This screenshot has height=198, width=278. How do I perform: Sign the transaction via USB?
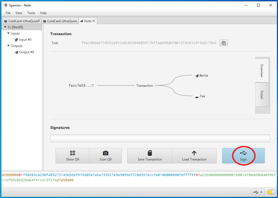[243, 156]
